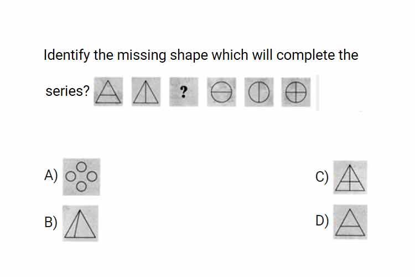The height and width of the screenshot is (277, 415).
Task: Click the "C)" option label
Action: tap(322, 177)
